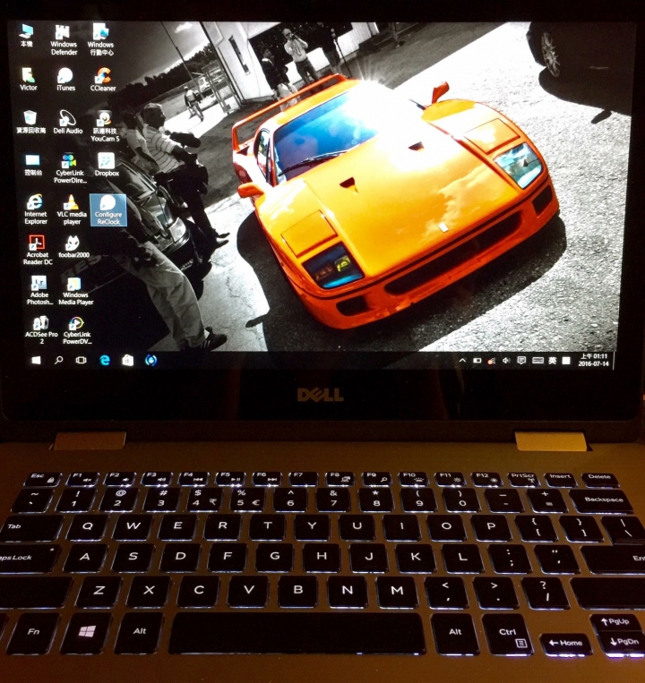This screenshot has height=683, width=645.
Task: Click the battery status tray icon
Action: (477, 361)
